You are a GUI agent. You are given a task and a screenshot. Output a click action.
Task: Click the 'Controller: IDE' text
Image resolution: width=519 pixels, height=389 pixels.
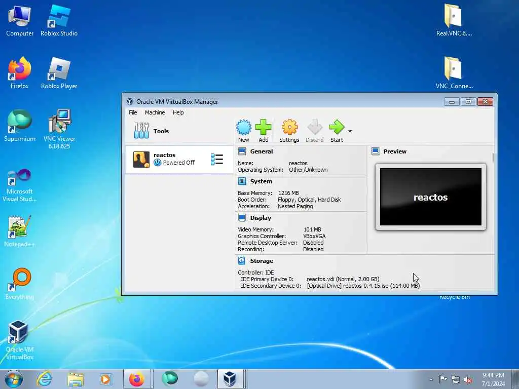pyautogui.click(x=256, y=273)
